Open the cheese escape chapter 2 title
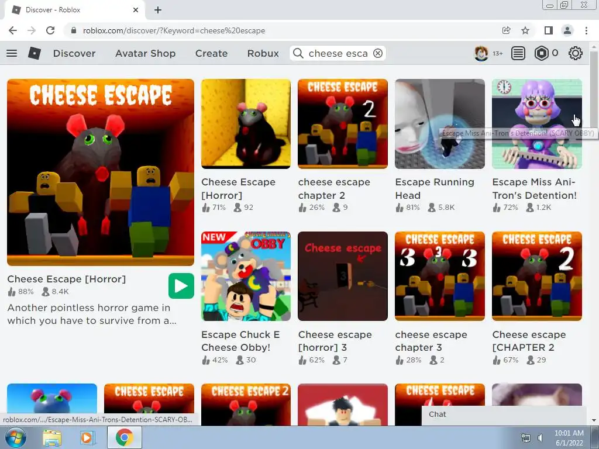The image size is (599, 449). click(x=334, y=189)
